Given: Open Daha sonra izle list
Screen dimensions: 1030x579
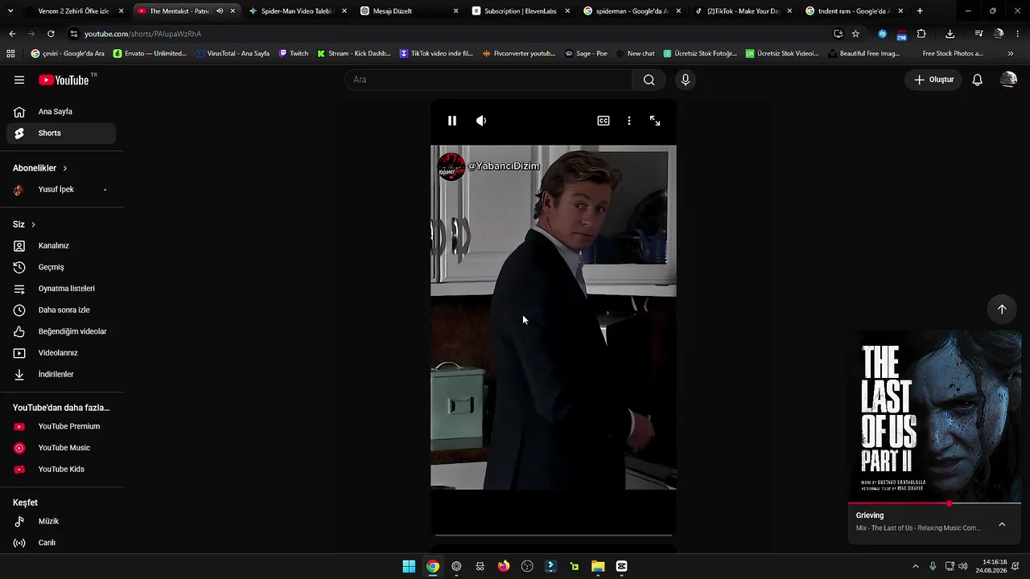Looking at the screenshot, I should coord(61,310).
